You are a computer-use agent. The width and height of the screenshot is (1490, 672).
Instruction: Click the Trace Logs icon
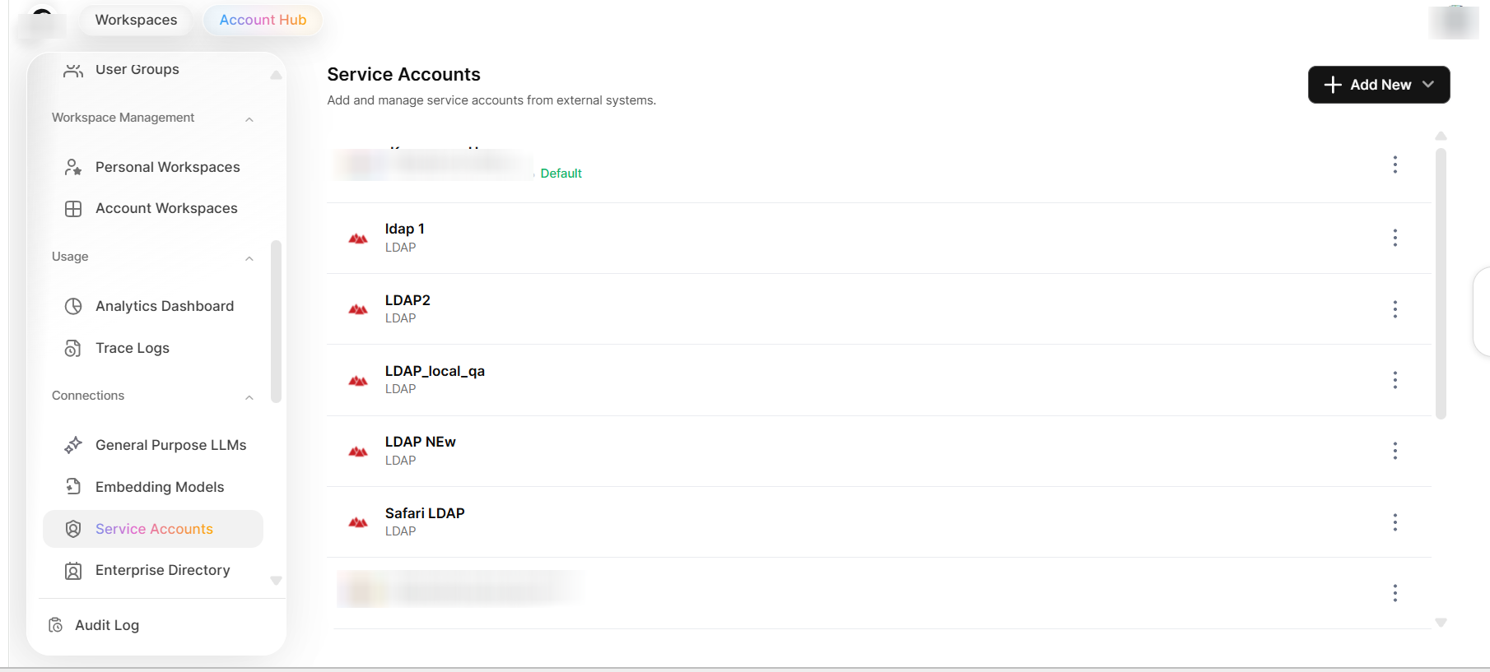click(x=73, y=348)
